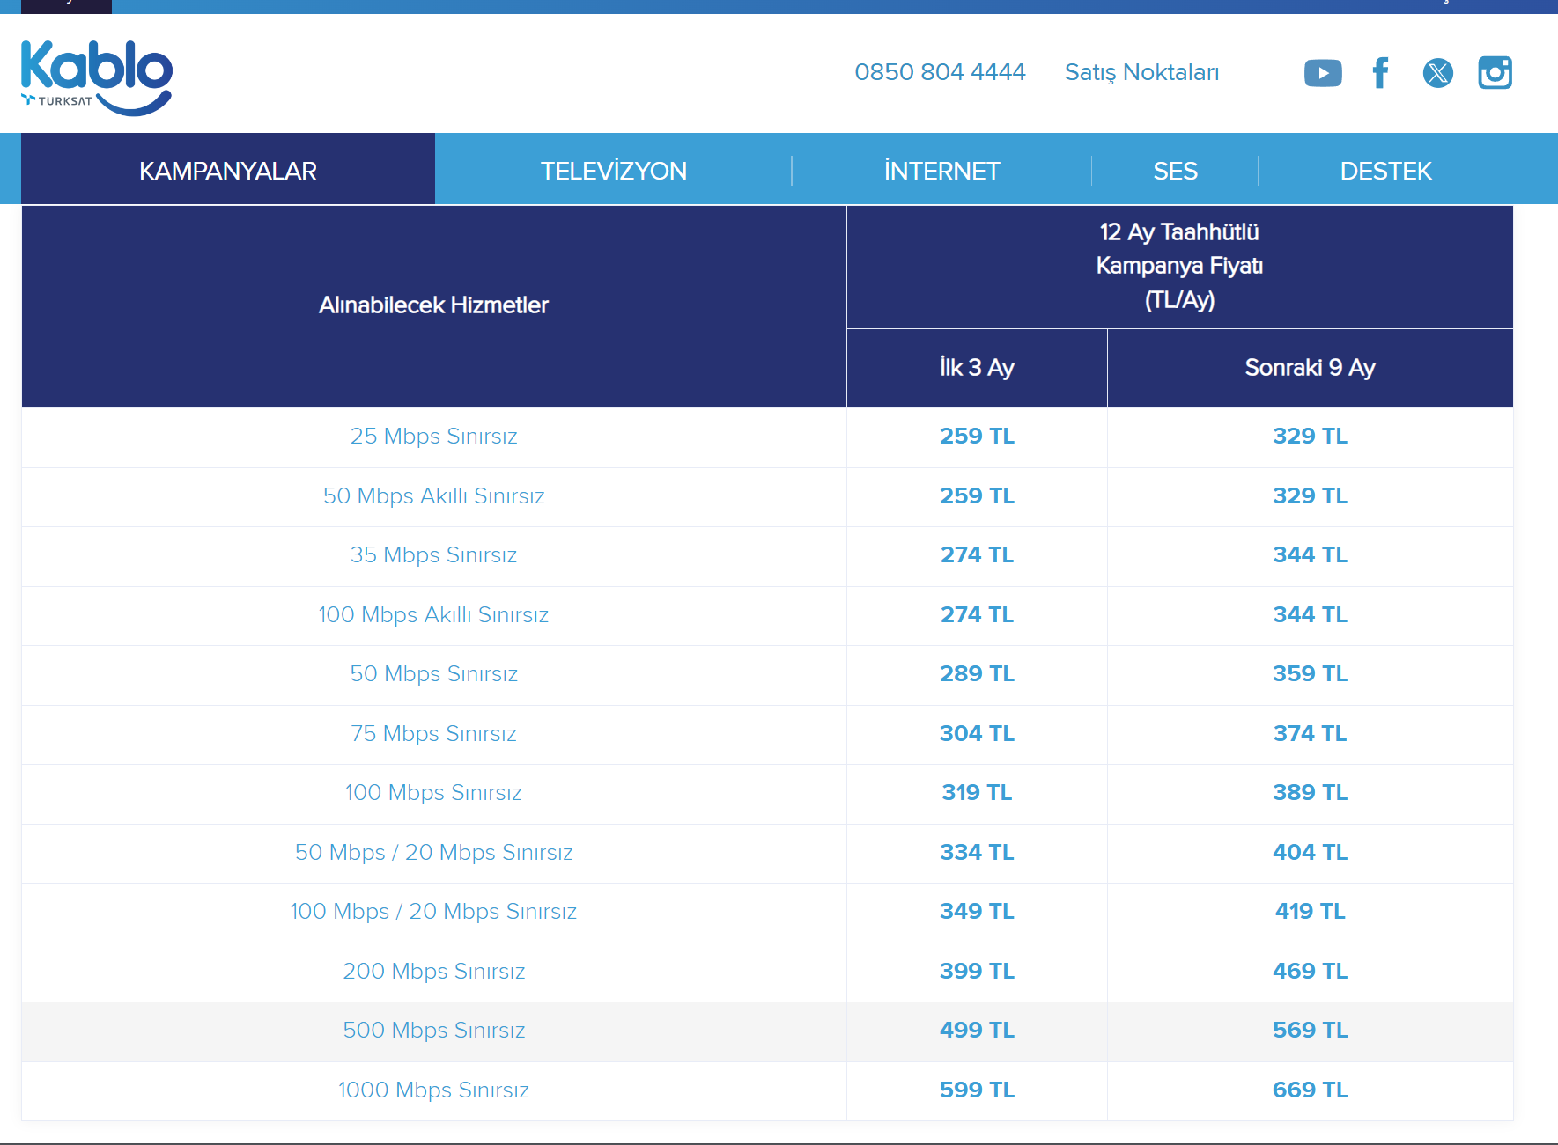Select the 50 Mbps Akıllı Sınırsız plan
1558x1145 pixels.
pos(433,496)
